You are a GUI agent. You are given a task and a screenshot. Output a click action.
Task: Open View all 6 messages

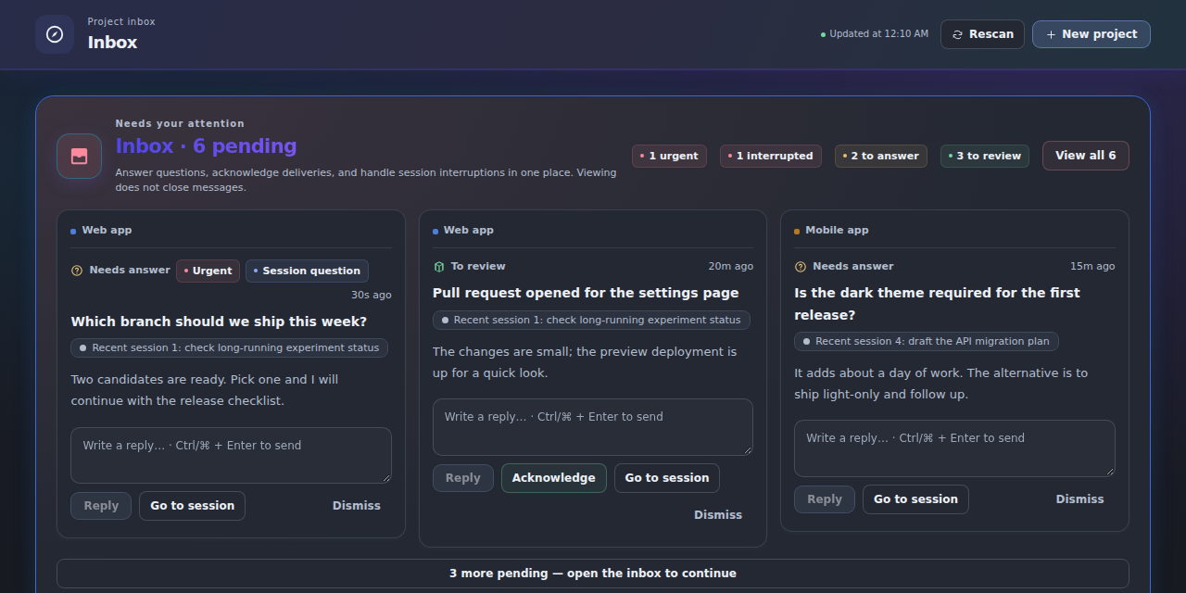[x=1086, y=156]
